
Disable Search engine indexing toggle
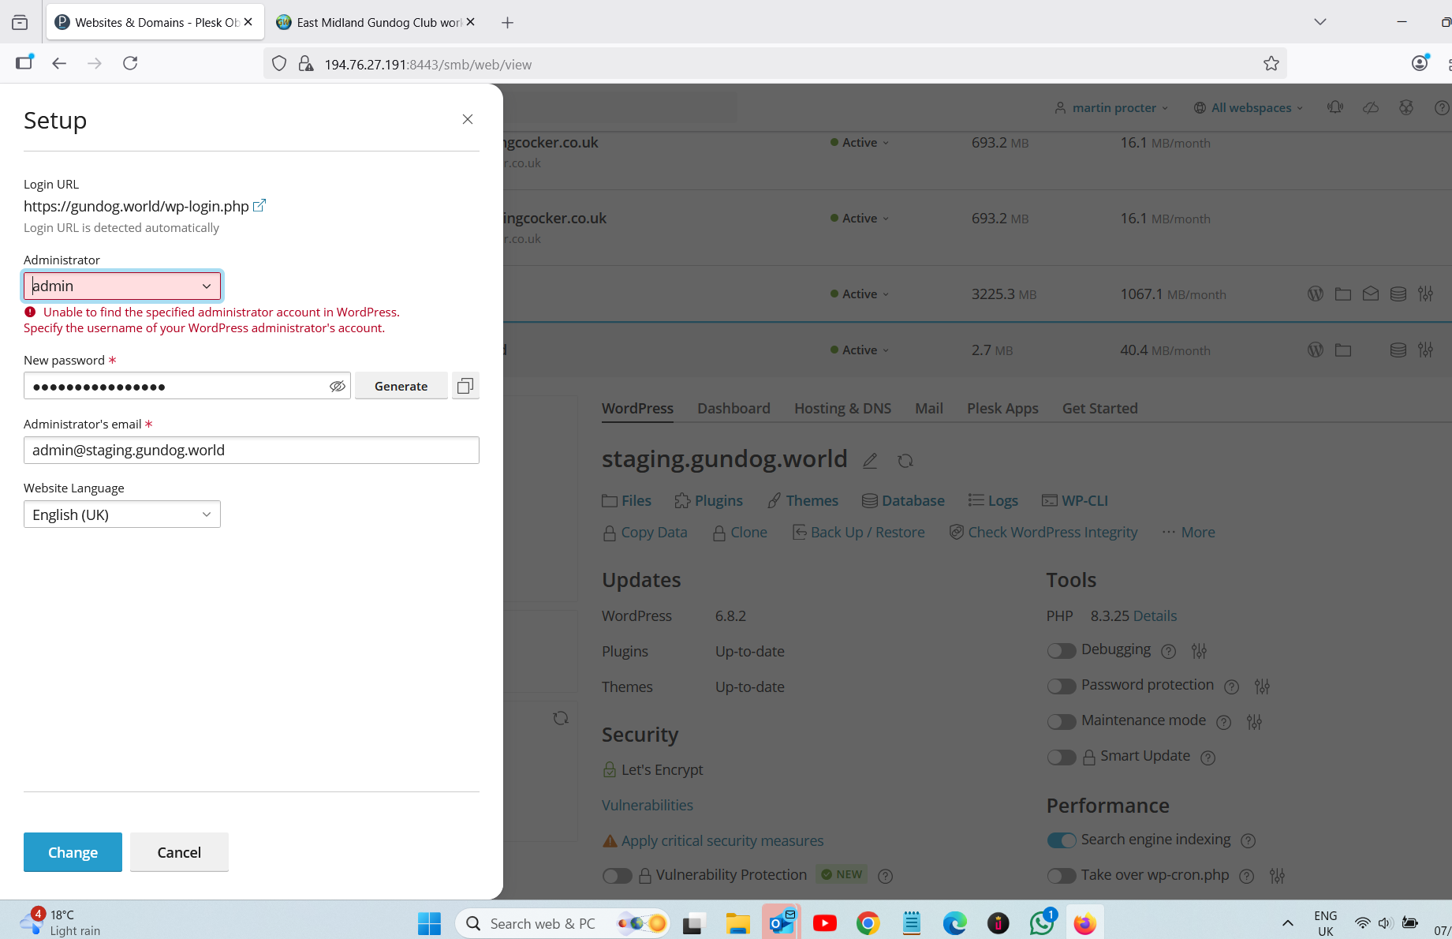1062,840
